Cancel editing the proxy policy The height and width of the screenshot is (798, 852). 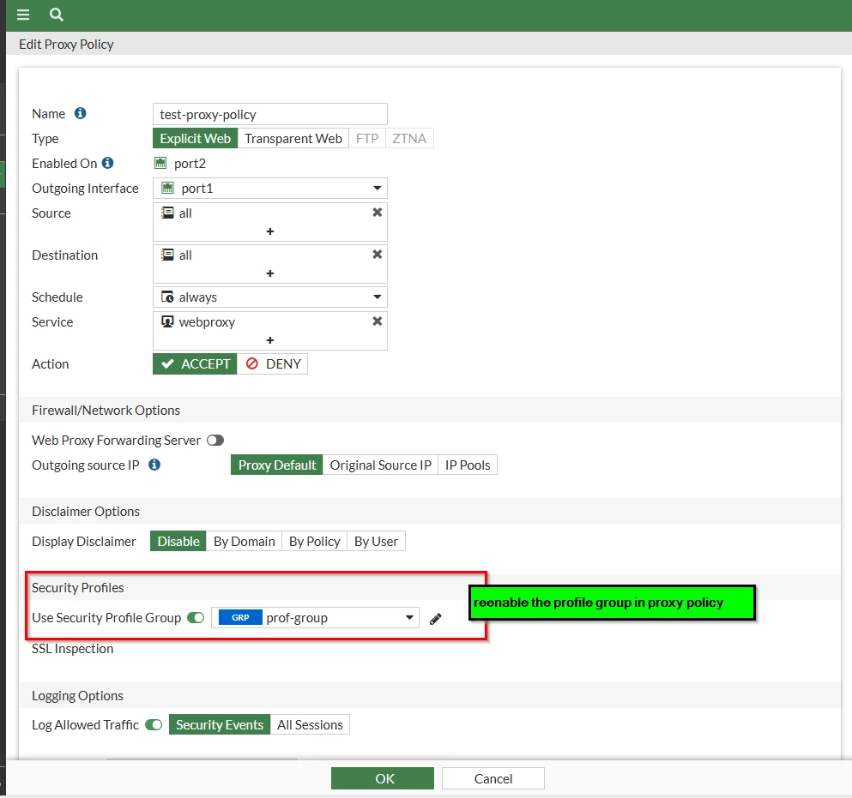492,778
